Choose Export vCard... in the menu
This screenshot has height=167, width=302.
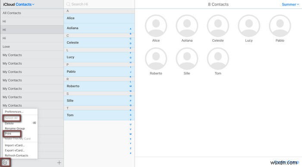(20, 150)
